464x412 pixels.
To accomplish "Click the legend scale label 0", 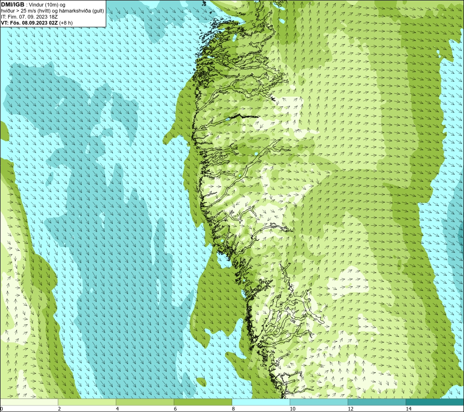I will [x=1, y=409].
